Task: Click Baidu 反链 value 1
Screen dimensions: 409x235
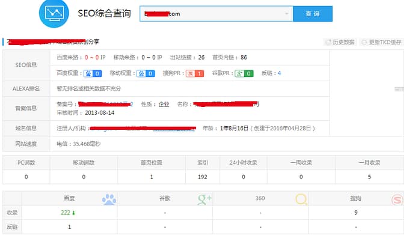Action: click(69, 227)
